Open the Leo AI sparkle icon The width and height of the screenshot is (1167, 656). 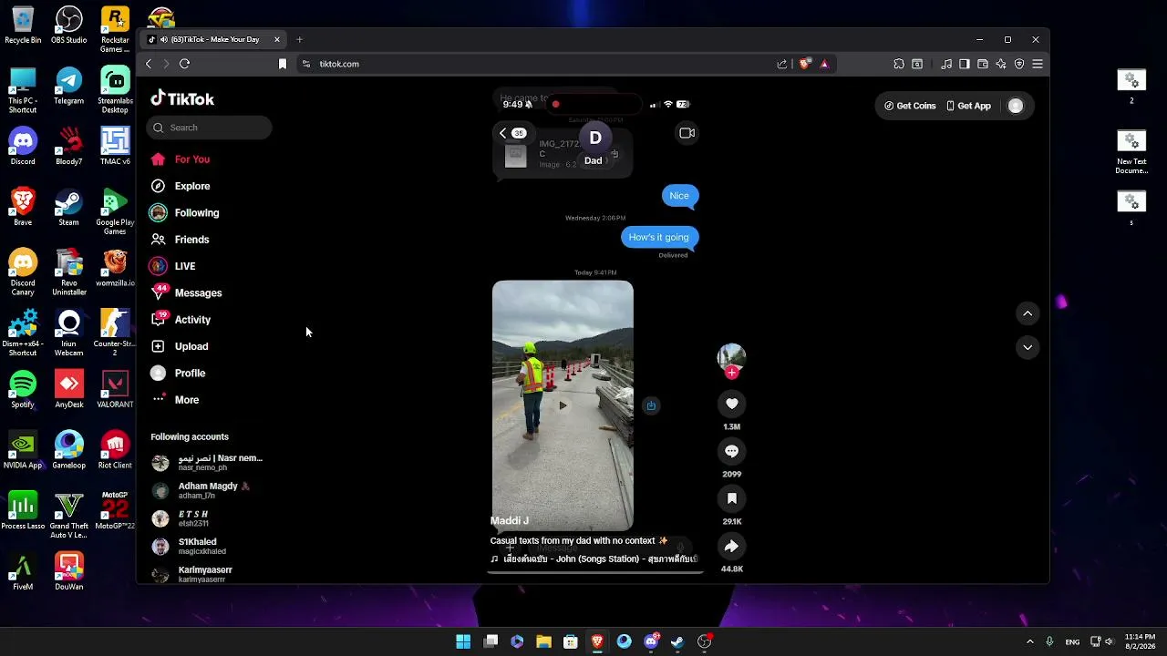[1001, 64]
